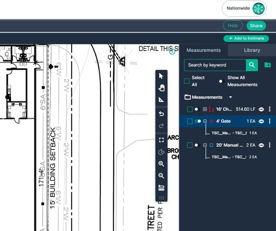Hide 4' Gate with eye icon
The image size is (276, 231).
tap(261, 121)
